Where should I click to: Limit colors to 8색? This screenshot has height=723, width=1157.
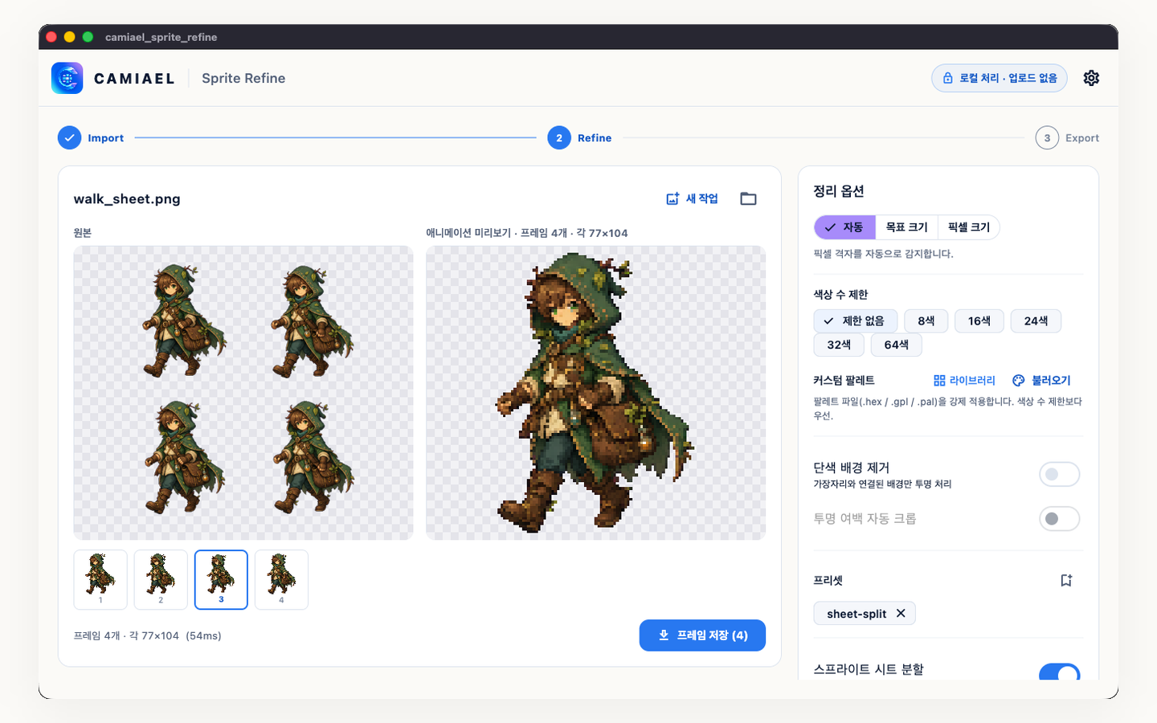[926, 321]
